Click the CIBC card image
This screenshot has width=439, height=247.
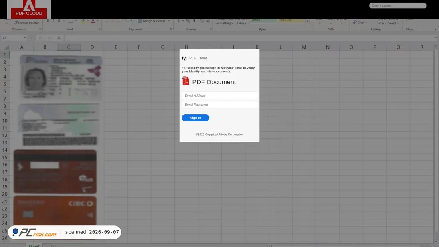(55, 211)
